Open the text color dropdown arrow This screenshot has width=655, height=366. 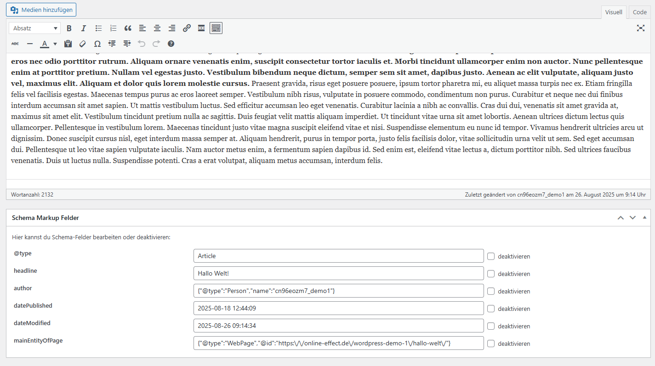[55, 44]
